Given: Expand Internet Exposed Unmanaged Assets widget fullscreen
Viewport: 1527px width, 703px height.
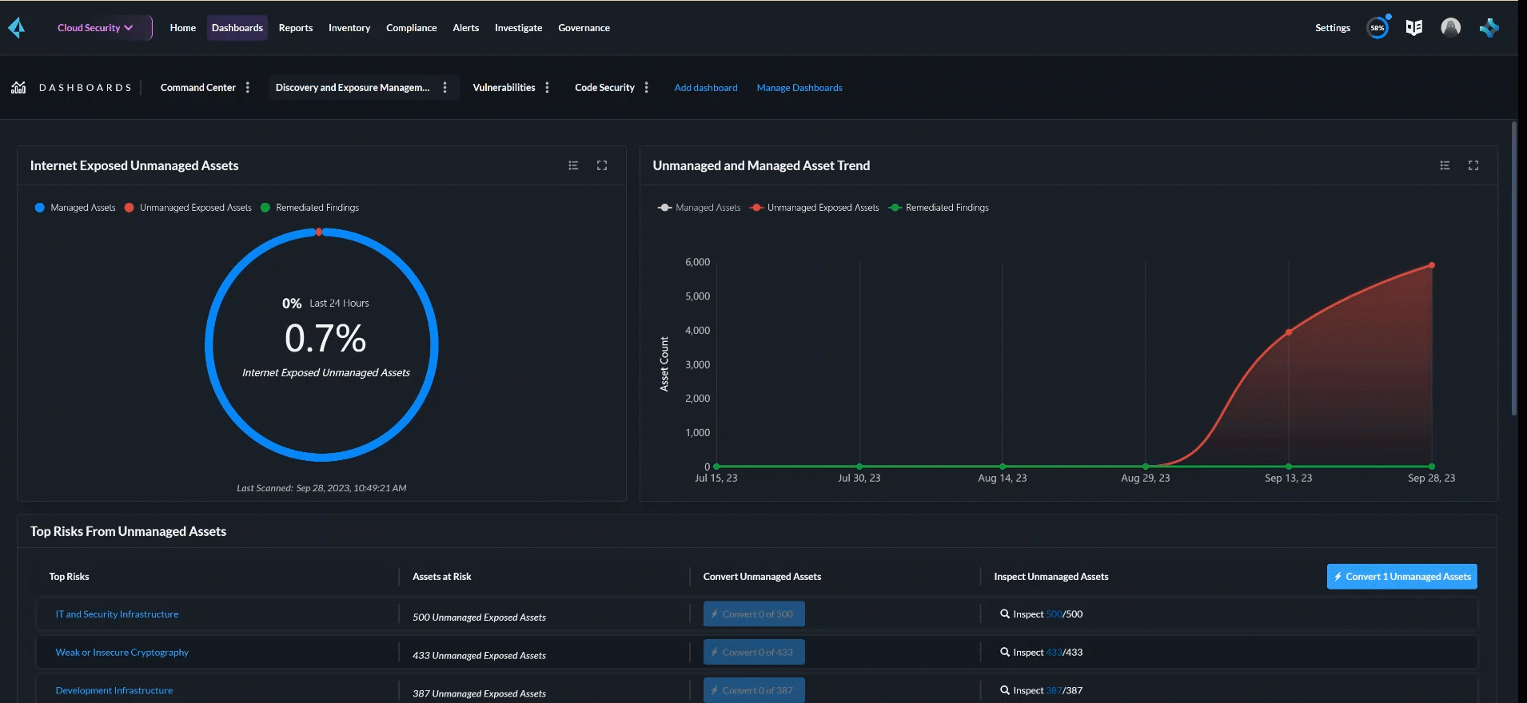Looking at the screenshot, I should coord(602,165).
